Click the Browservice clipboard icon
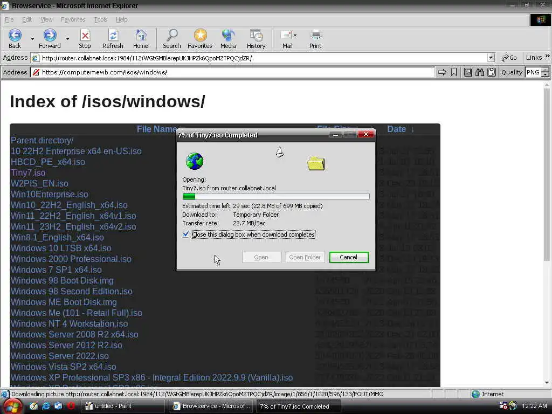This screenshot has height=414, width=552. pyautogui.click(x=492, y=73)
